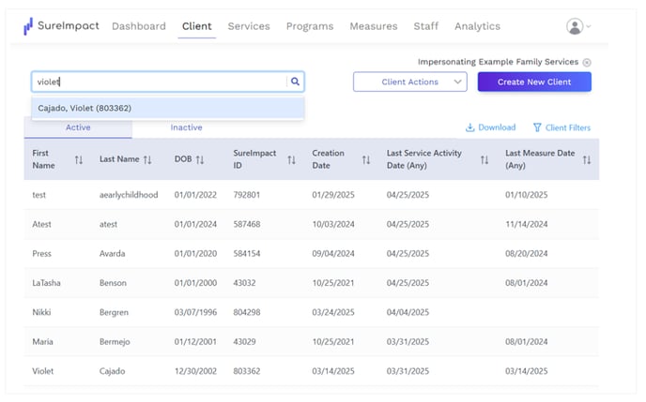Click the search magnifier icon
646x402 pixels.
click(x=295, y=82)
